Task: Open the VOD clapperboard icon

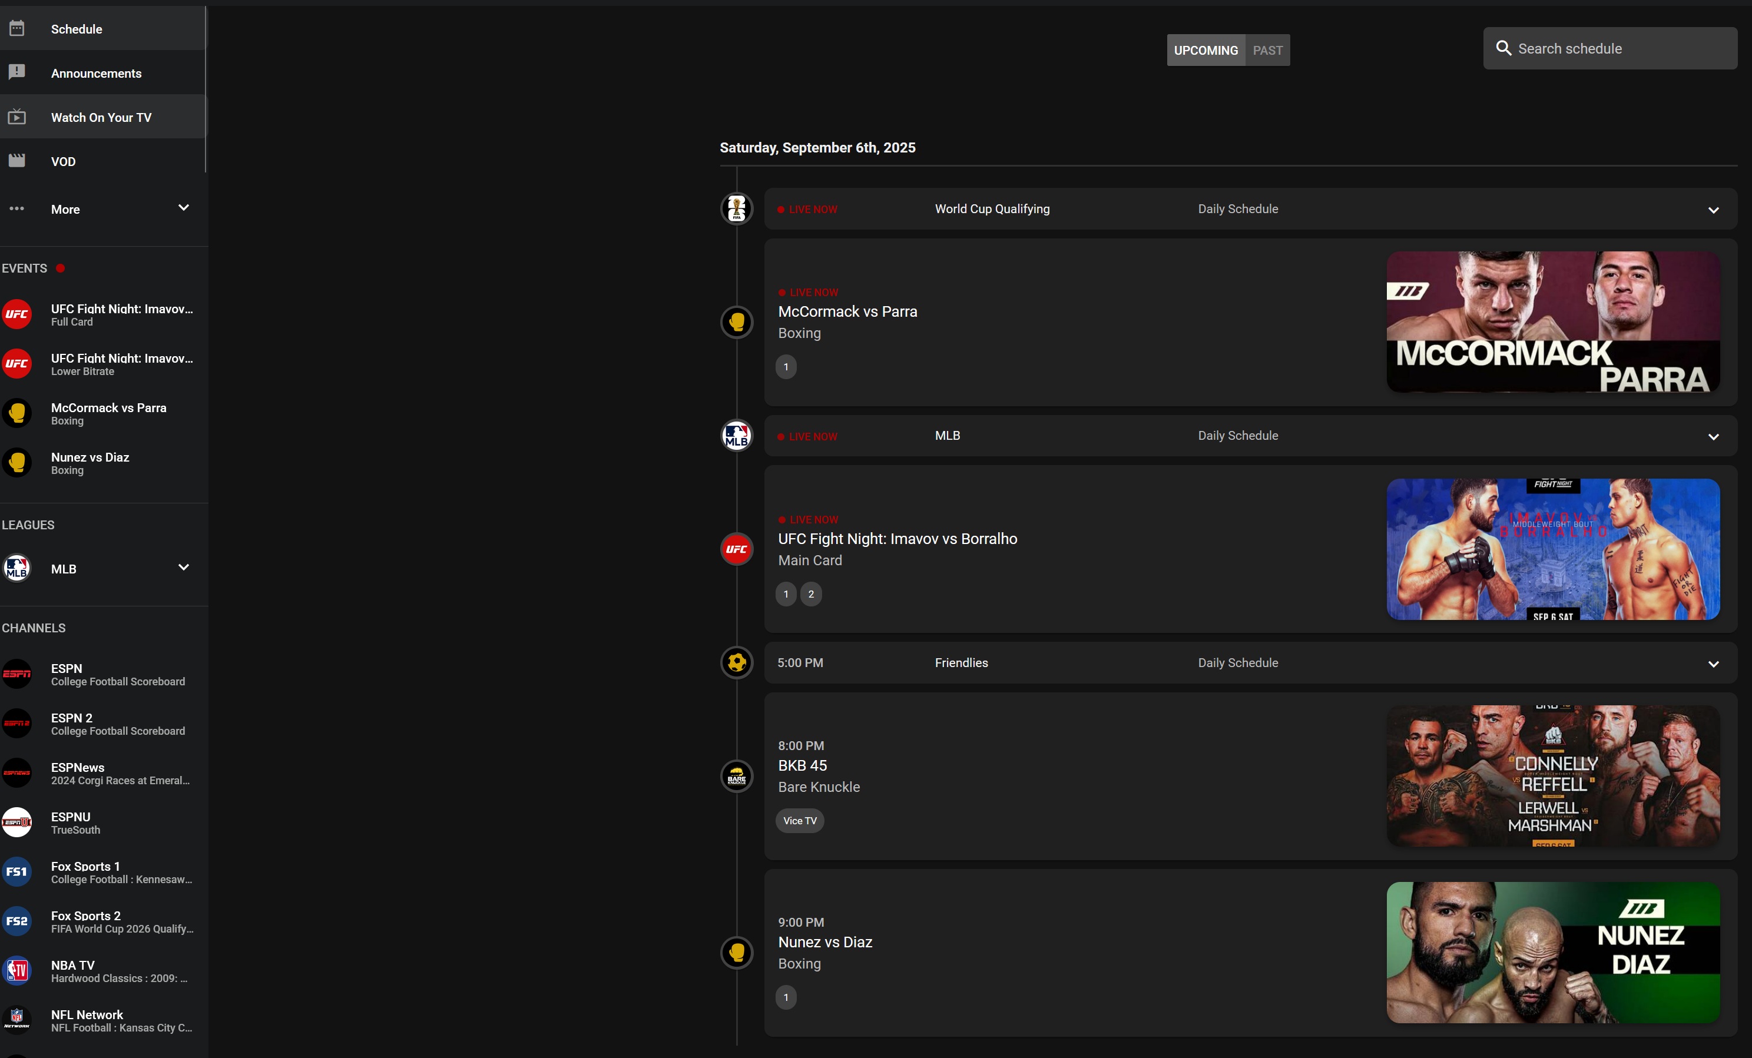Action: point(17,161)
